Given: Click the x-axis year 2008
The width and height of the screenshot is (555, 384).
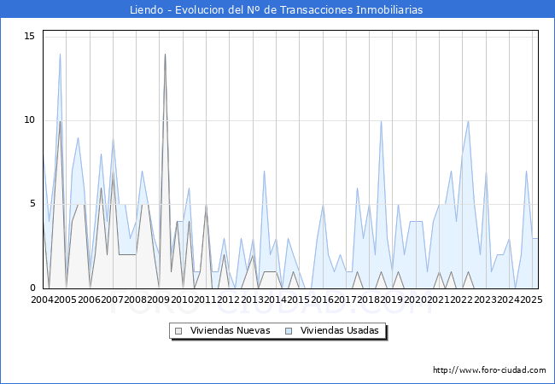Looking at the screenshot, I should tap(135, 300).
